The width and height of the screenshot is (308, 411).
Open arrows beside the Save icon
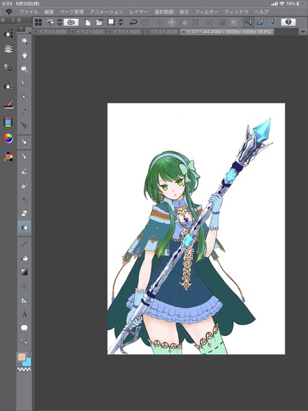[120, 22]
